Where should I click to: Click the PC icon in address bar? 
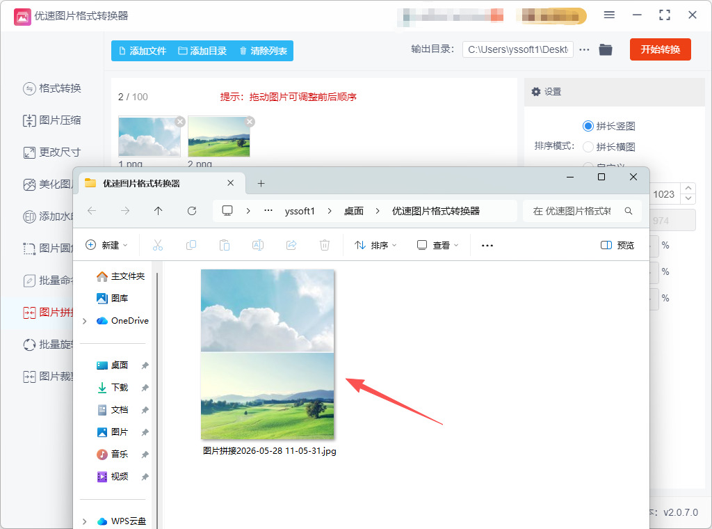[x=227, y=211]
